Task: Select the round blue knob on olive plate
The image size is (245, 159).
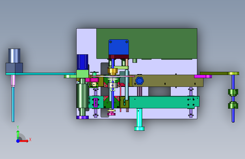Action: 139,81
